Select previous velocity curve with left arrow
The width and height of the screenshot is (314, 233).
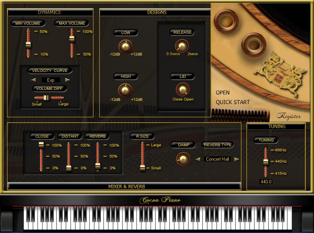34,80
